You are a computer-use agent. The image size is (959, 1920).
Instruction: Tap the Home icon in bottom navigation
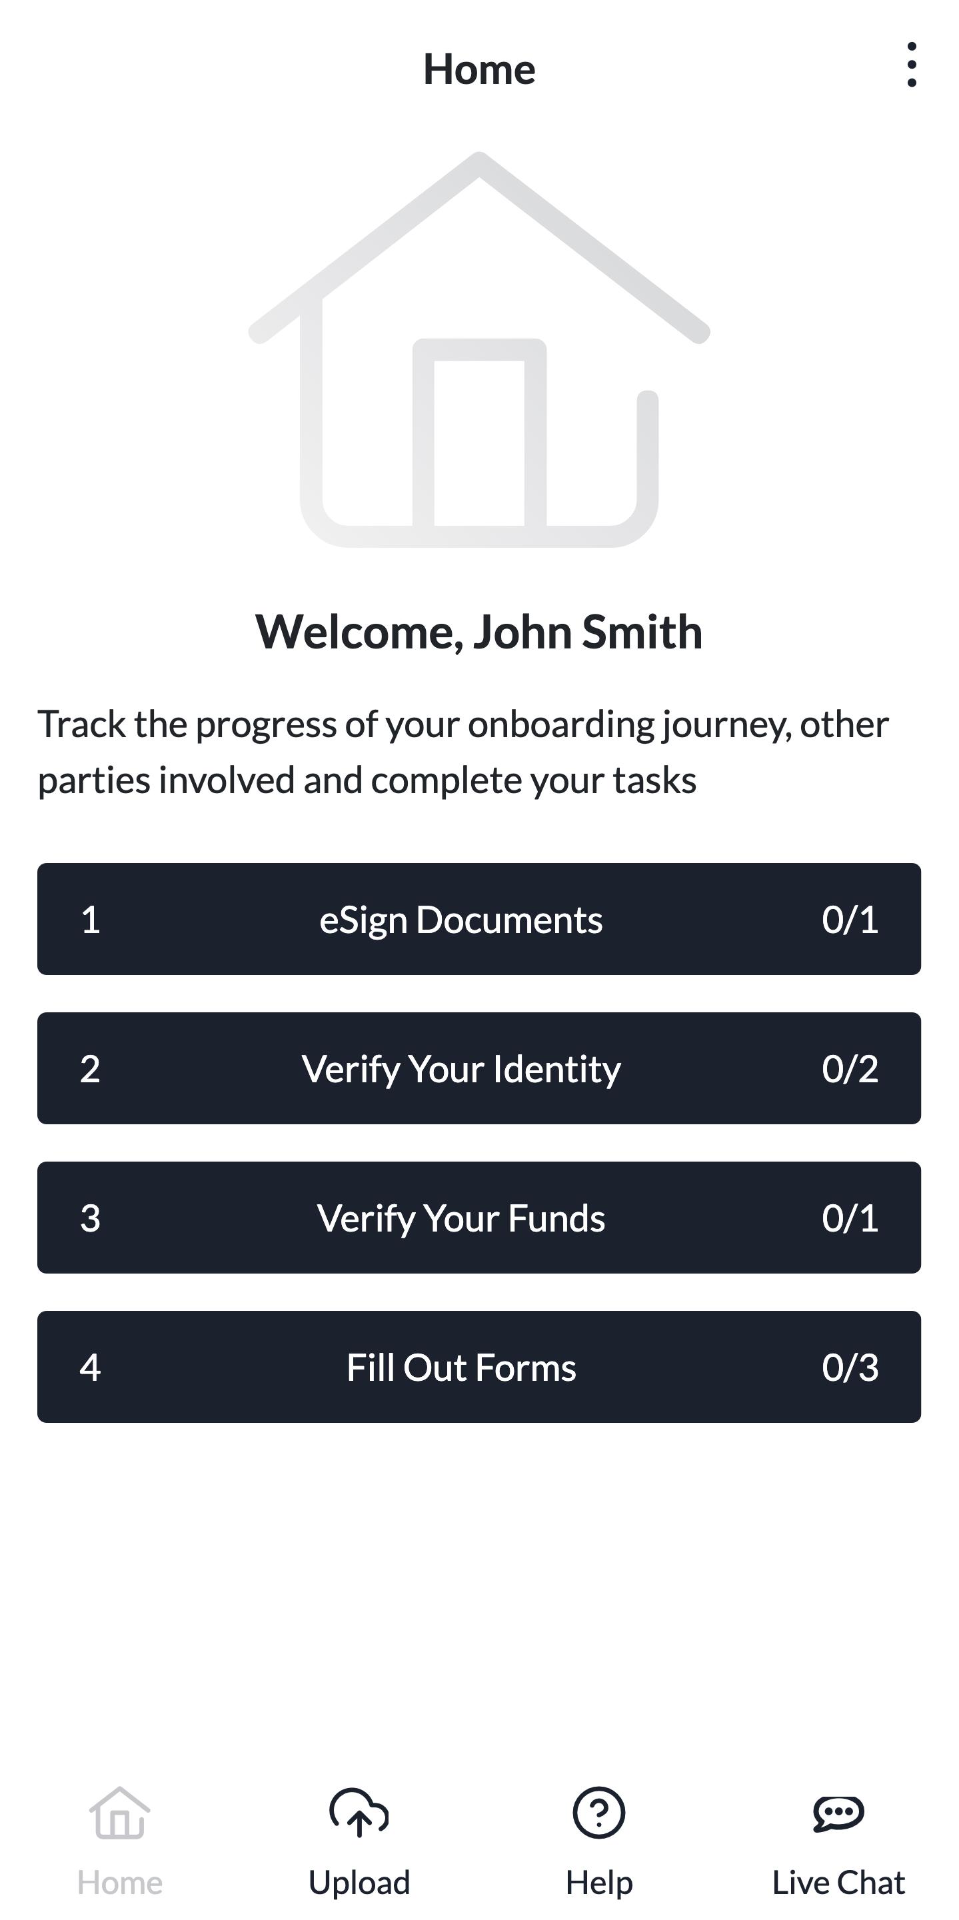(x=119, y=1812)
